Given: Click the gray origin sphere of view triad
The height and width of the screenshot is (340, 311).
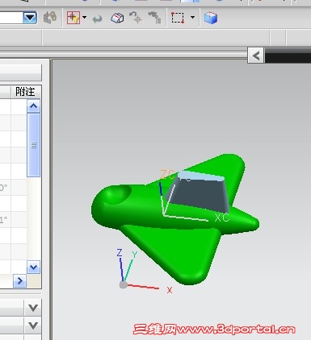Looking at the screenshot, I should pyautogui.click(x=123, y=285).
